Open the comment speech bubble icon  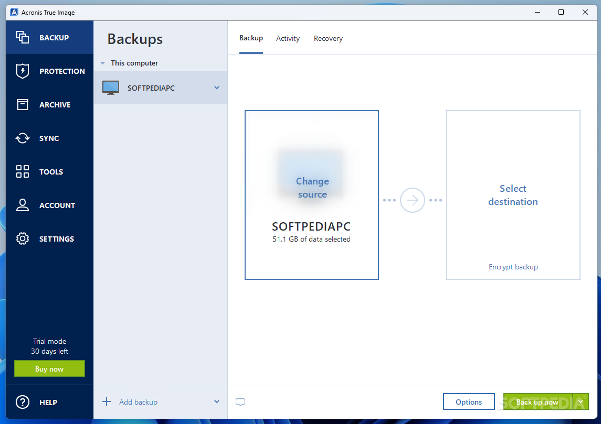tap(240, 402)
